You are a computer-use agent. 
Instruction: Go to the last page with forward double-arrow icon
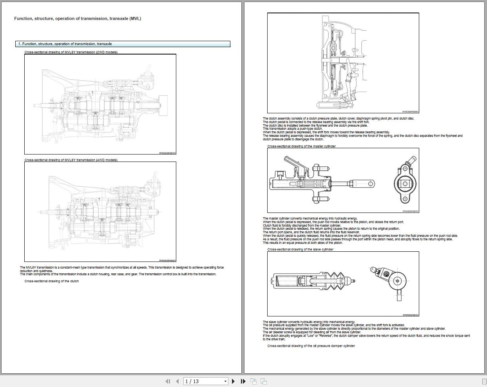(243, 381)
